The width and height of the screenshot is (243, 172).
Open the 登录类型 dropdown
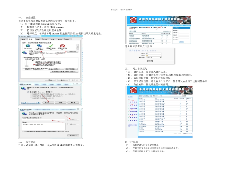[154, 57]
